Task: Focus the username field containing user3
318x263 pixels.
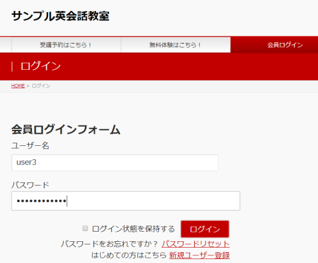Action: tap(115, 163)
